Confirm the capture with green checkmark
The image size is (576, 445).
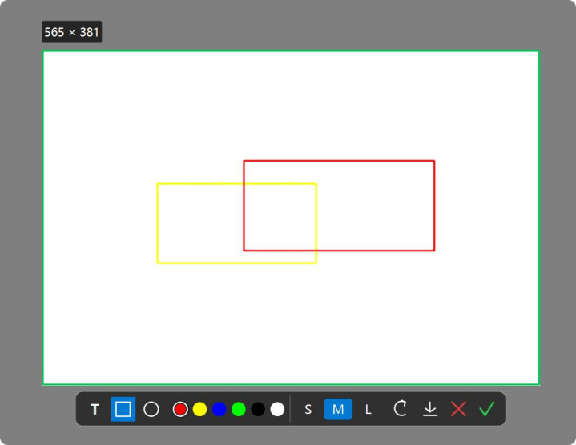(487, 409)
